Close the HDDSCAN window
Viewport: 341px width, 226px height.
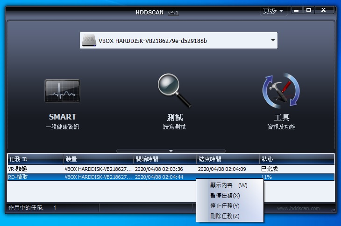[324, 10]
